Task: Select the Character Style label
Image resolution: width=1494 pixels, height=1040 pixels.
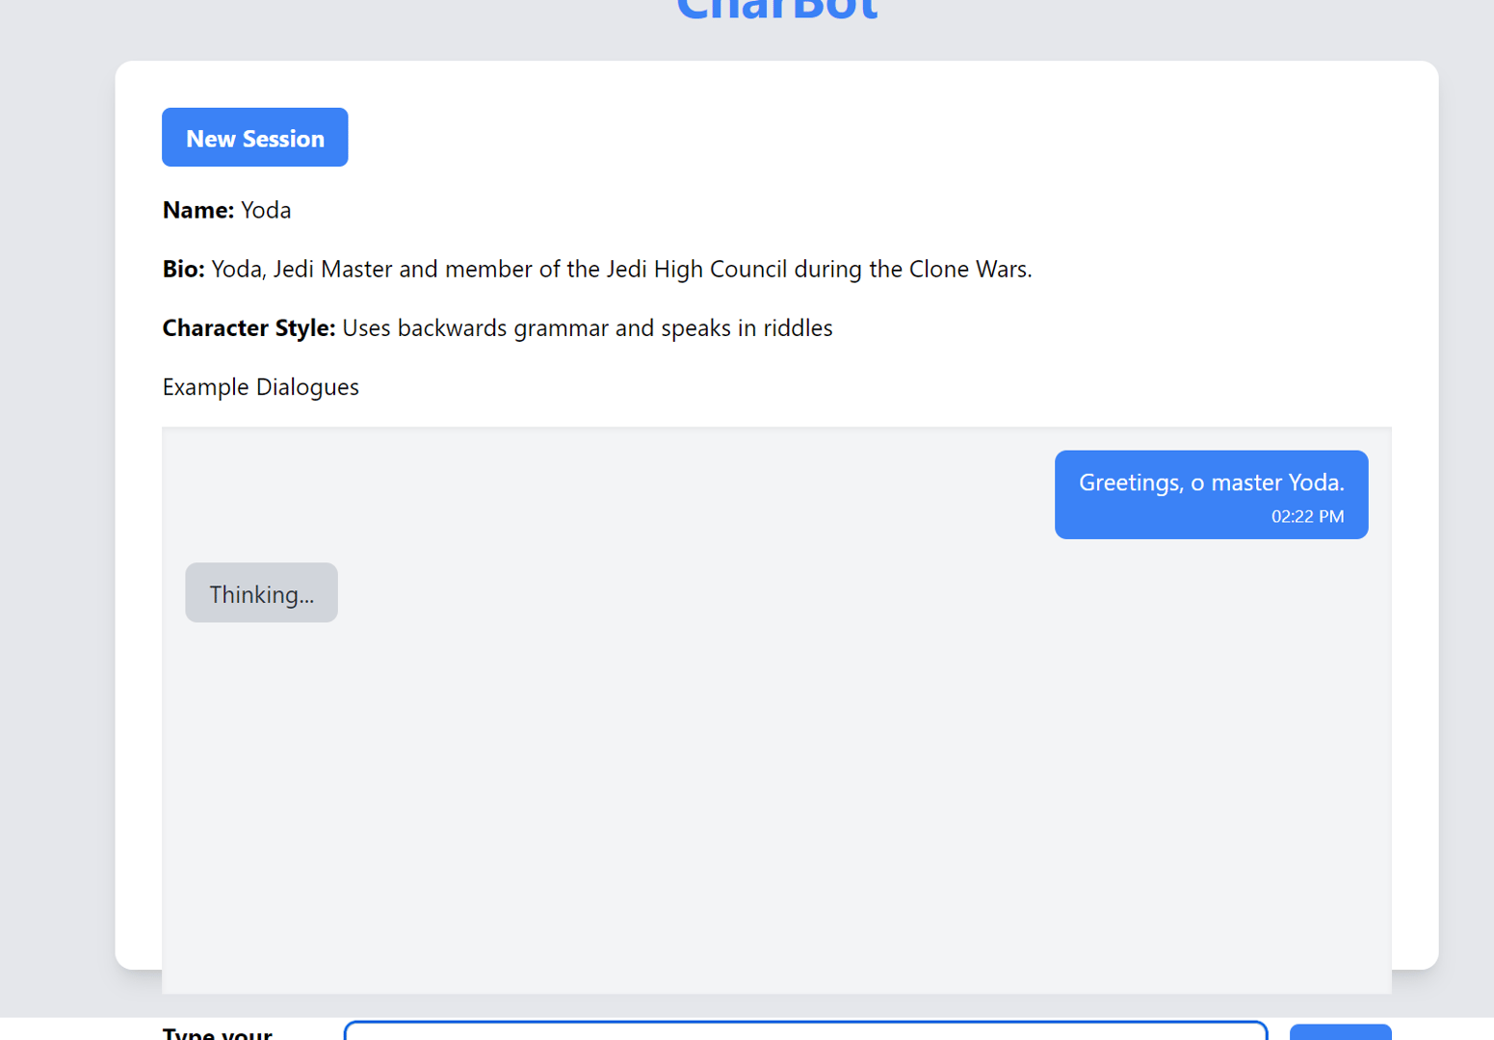Action: pos(249,328)
